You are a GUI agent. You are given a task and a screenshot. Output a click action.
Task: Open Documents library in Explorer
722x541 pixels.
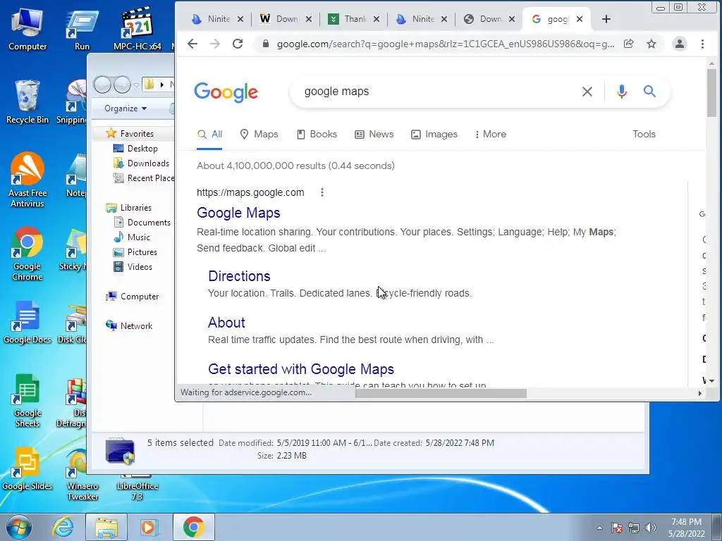point(148,222)
